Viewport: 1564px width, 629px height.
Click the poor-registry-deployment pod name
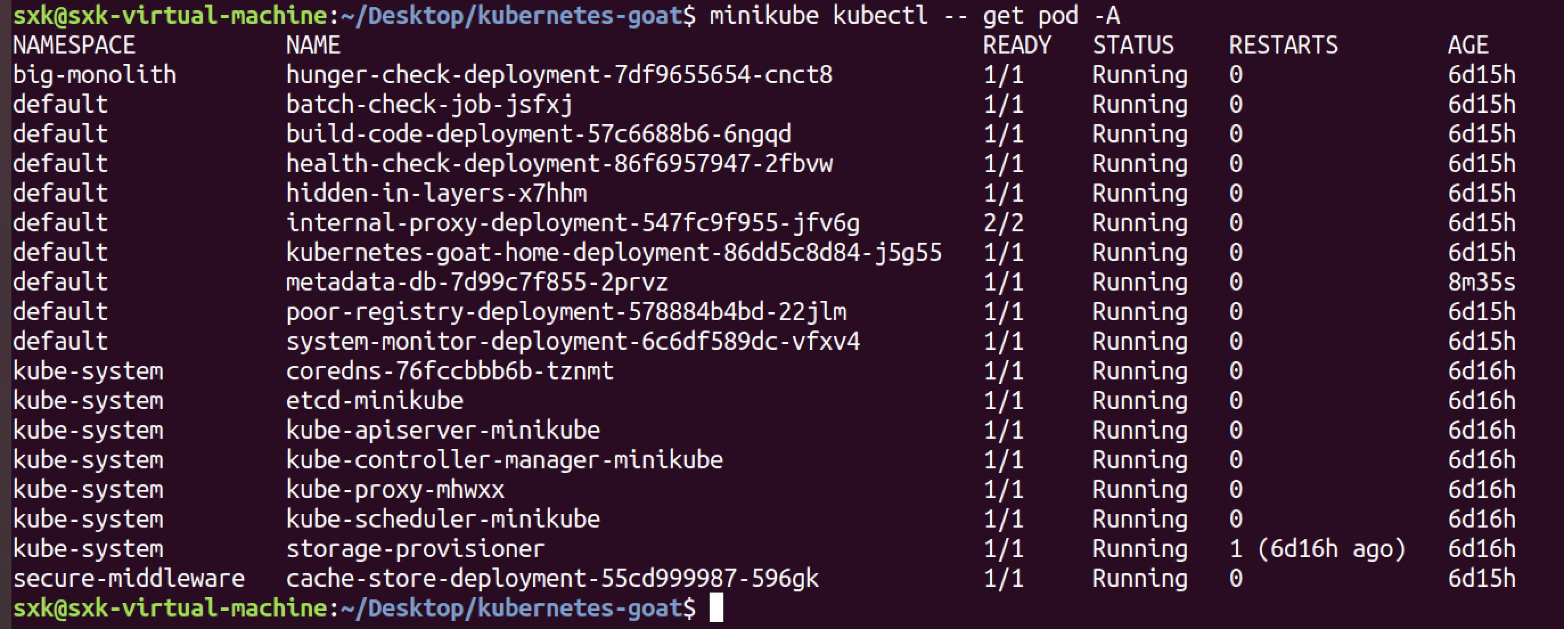pyautogui.click(x=566, y=312)
